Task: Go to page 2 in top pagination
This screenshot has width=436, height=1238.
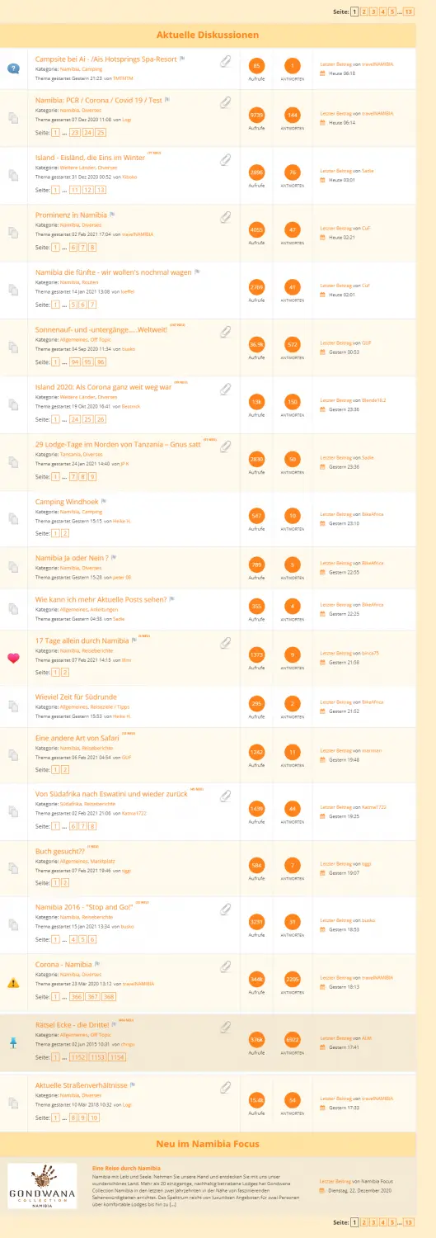Action: (364, 12)
